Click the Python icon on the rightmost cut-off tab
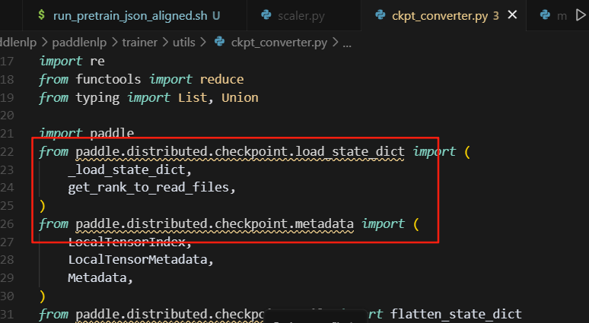Image resolution: width=589 pixels, height=323 pixels. [x=545, y=15]
